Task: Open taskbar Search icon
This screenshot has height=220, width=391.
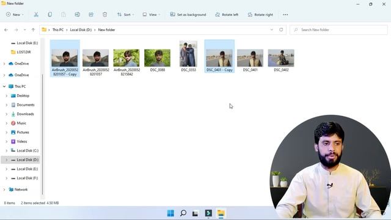Action: tap(183, 213)
